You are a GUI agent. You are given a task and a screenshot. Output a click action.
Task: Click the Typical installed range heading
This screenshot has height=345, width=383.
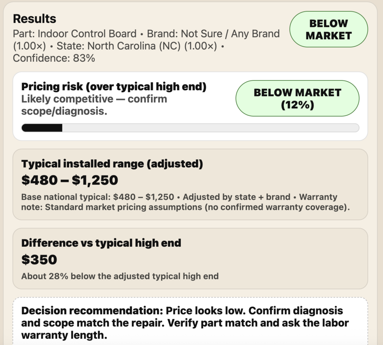coord(112,164)
